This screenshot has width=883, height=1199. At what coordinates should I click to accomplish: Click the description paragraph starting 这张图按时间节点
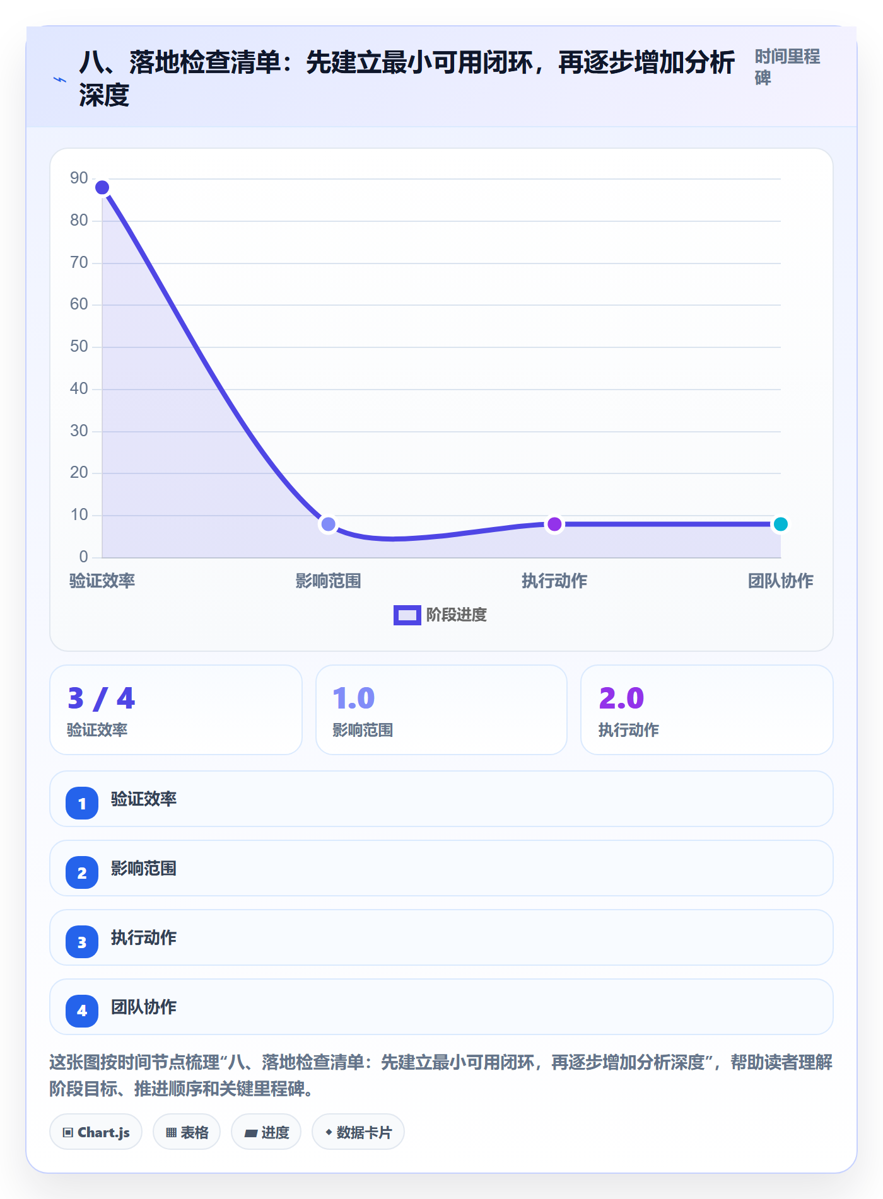tap(441, 1075)
